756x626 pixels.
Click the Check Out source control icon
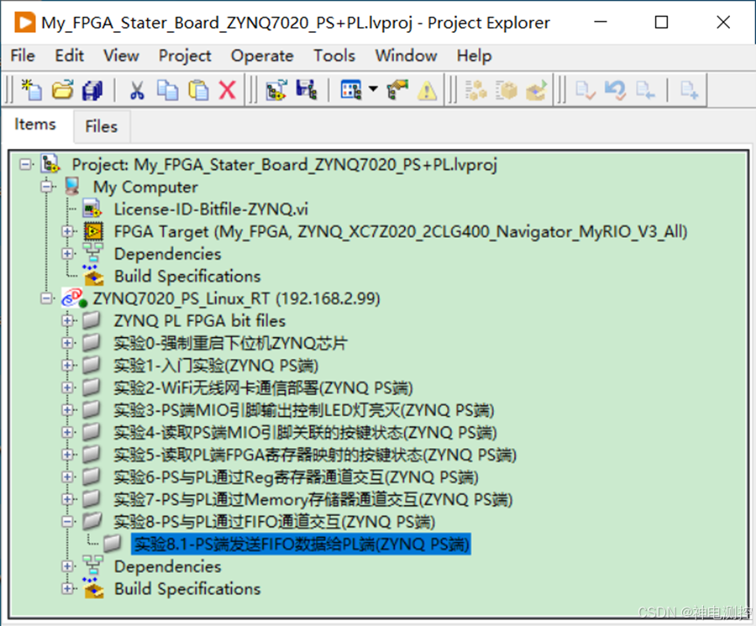[x=645, y=90]
